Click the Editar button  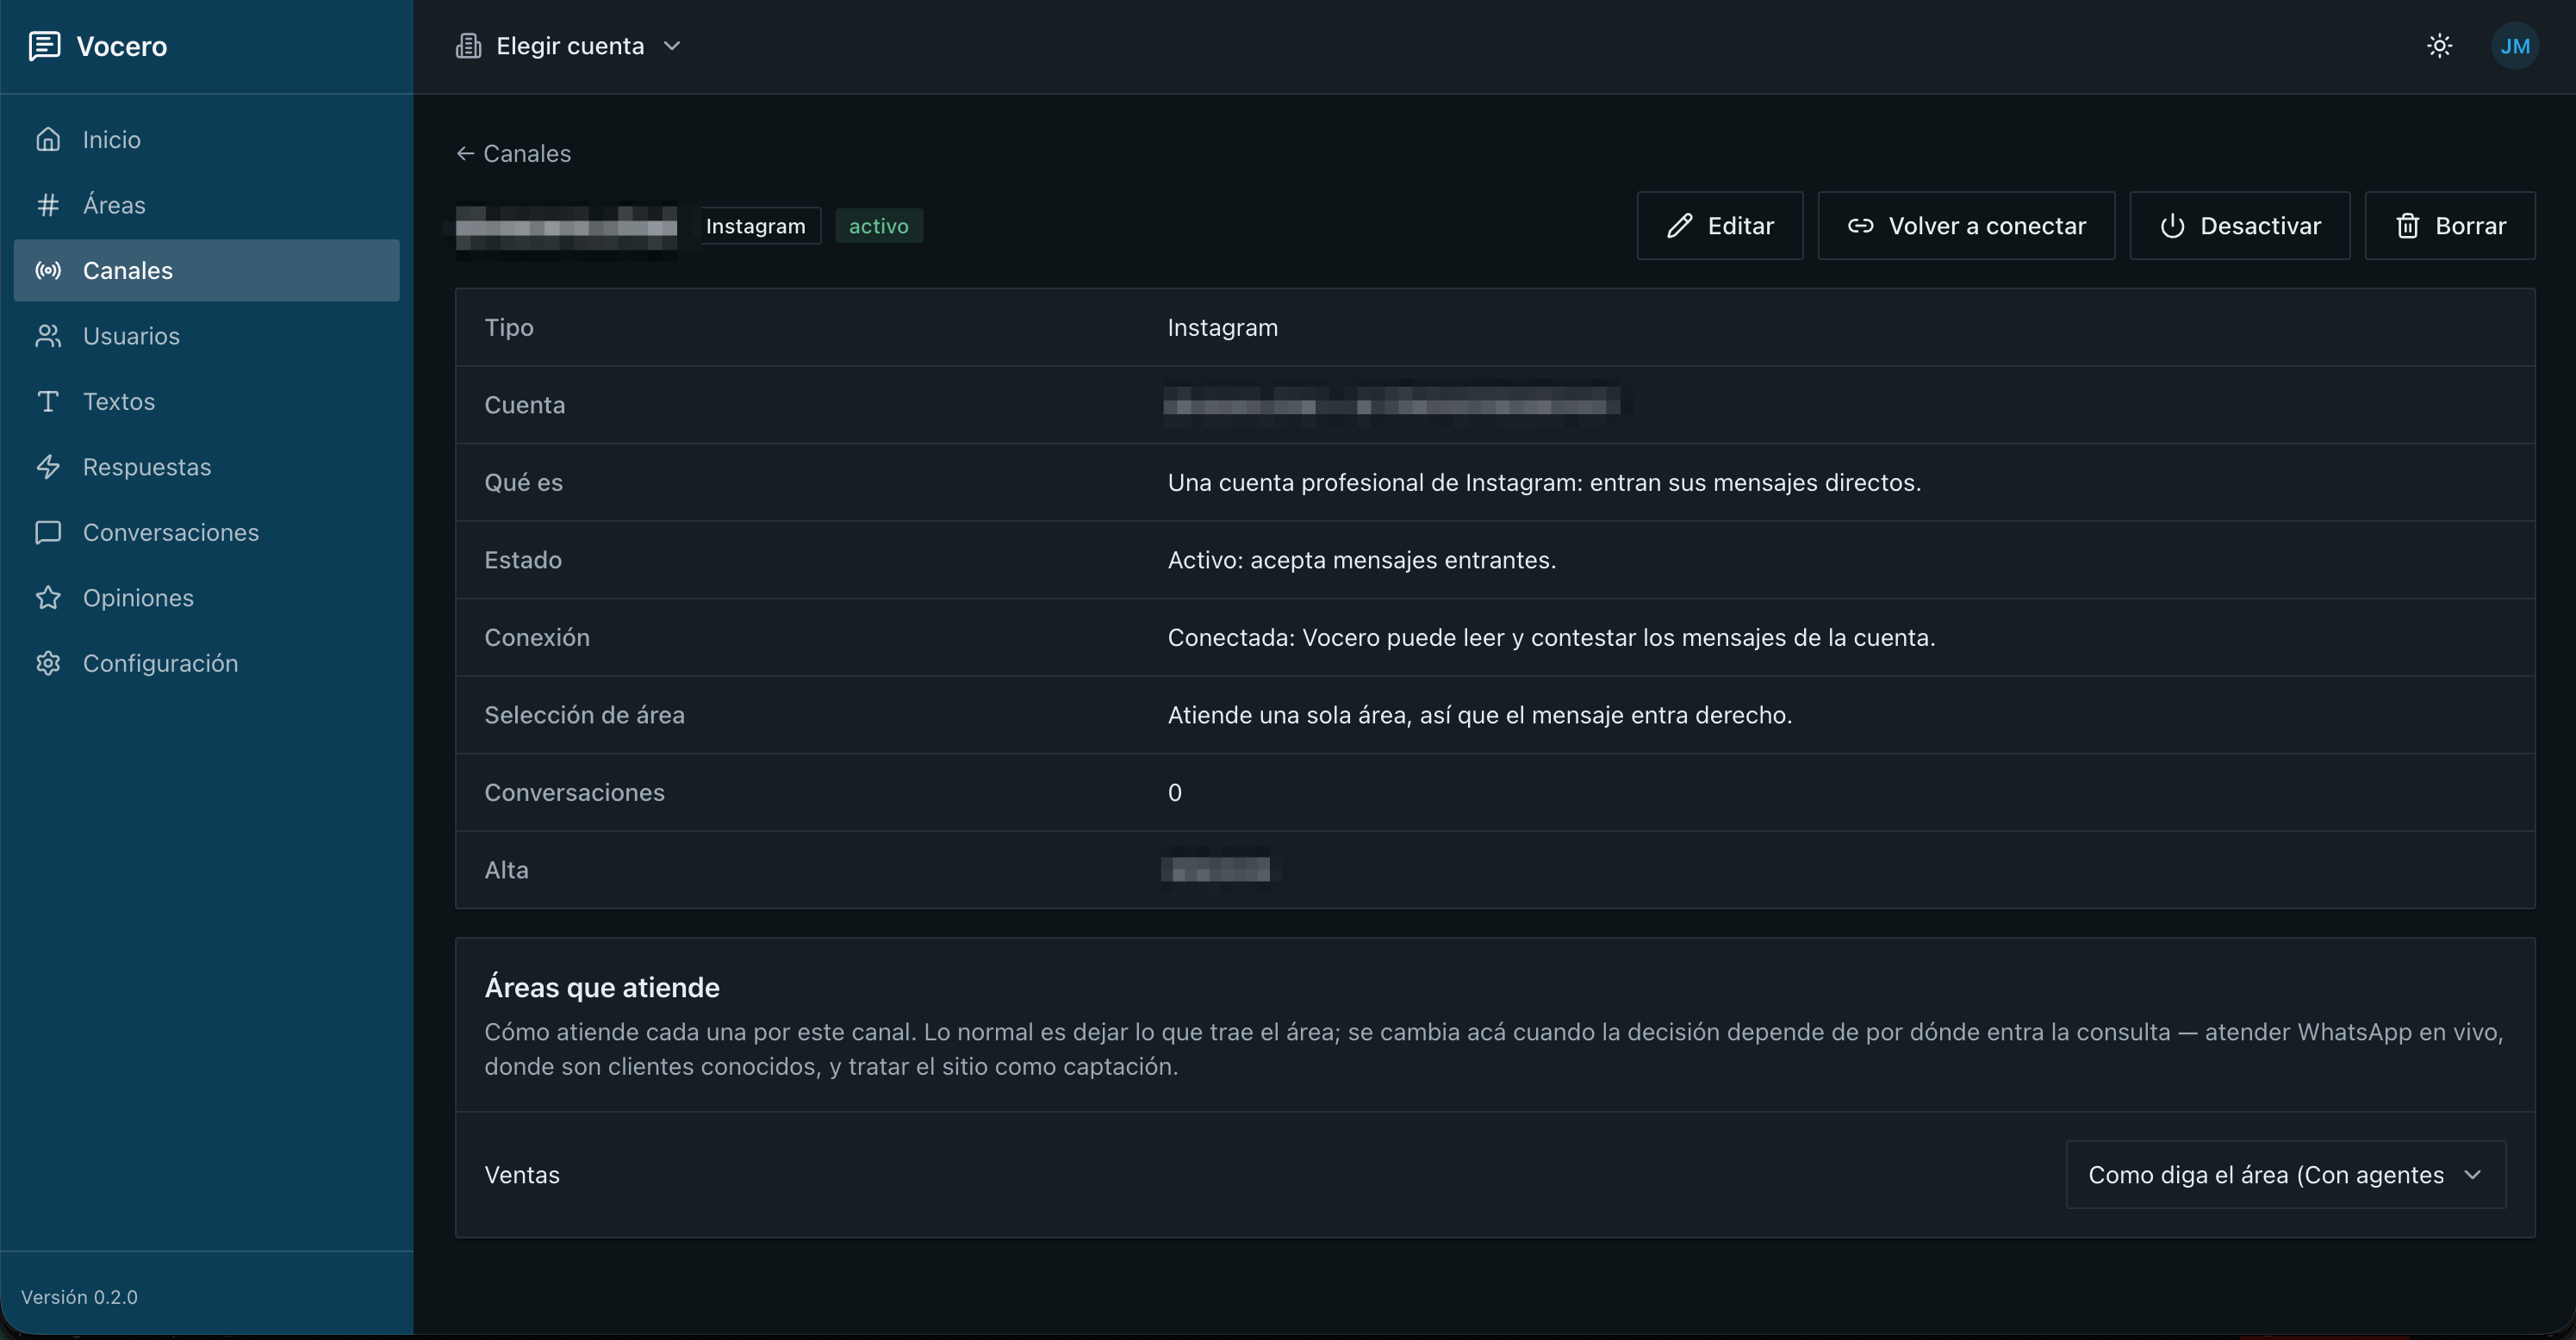tap(1720, 226)
